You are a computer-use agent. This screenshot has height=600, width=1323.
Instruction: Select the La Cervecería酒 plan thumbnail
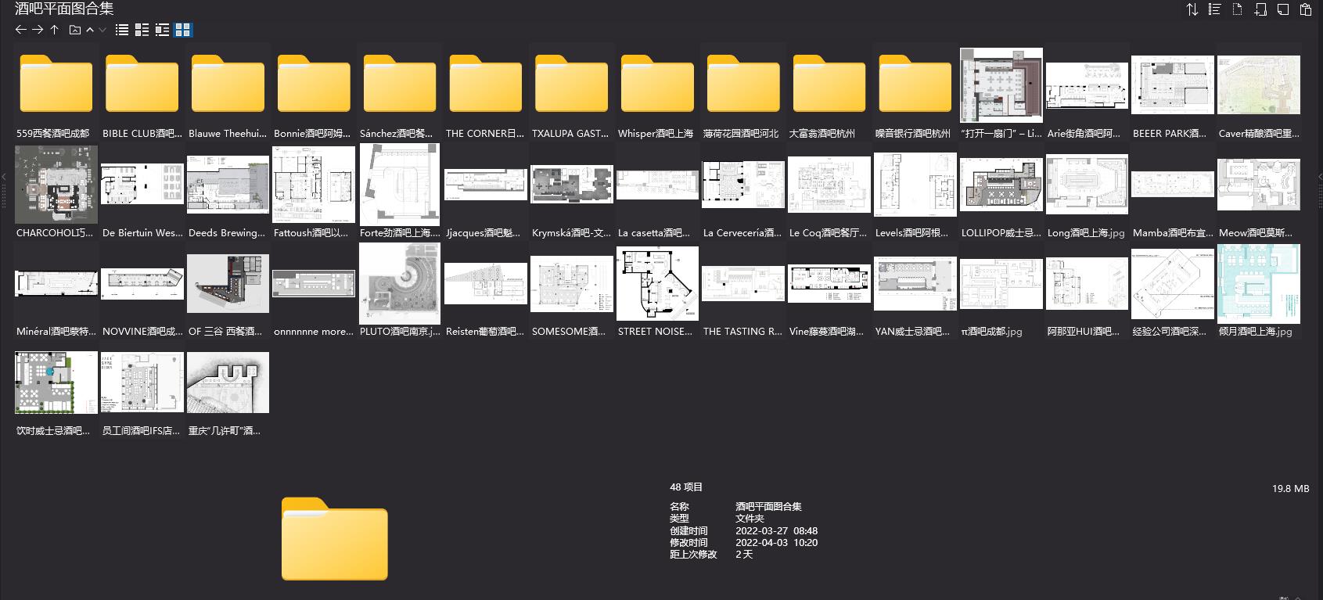coord(743,185)
